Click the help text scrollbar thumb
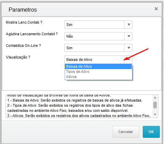The image size is (164, 144). tap(155, 105)
